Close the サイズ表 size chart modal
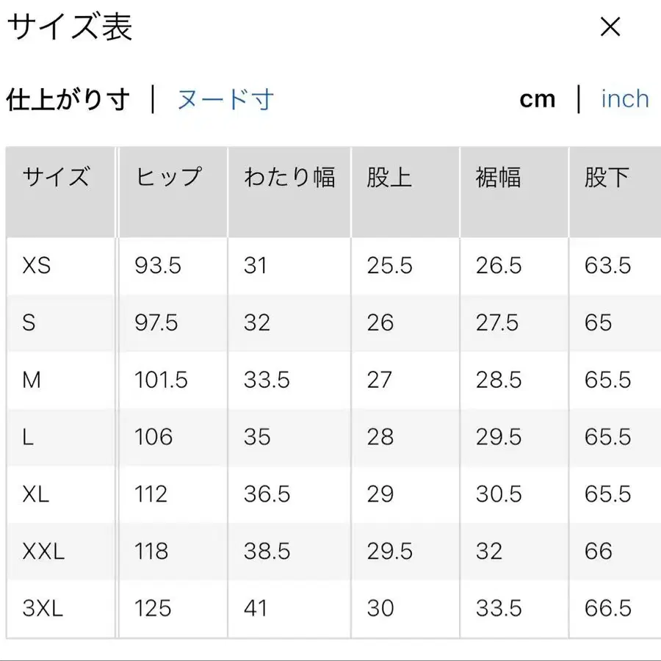 pos(610,26)
